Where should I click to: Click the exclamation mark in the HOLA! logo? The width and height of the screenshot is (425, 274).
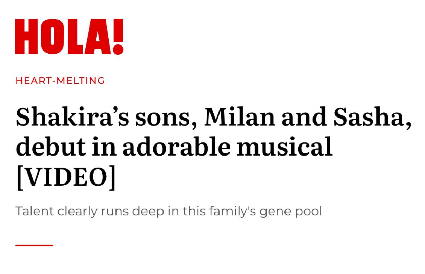118,36
